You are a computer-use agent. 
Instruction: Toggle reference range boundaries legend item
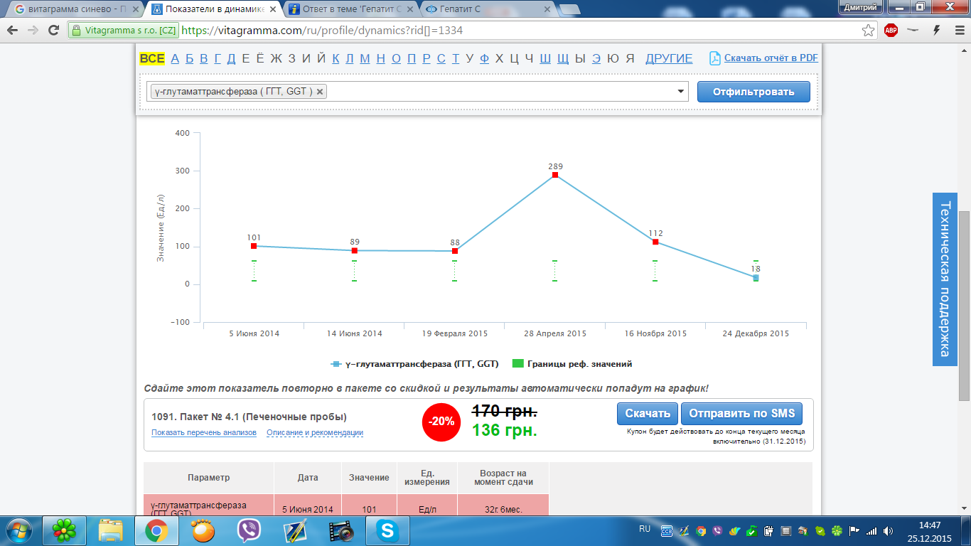pyautogui.click(x=572, y=364)
